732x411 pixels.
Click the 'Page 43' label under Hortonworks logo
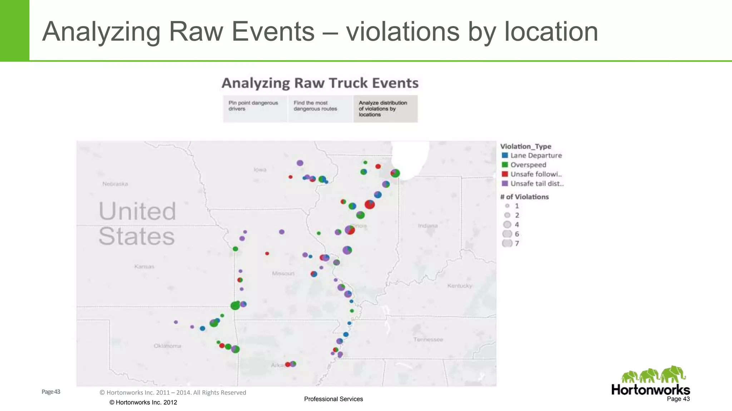(678, 399)
